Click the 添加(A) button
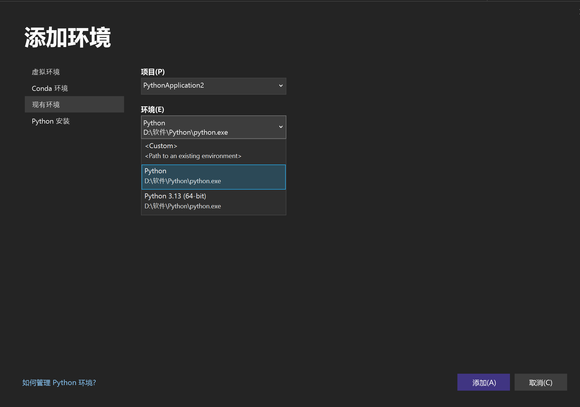This screenshot has width=580, height=407. pos(483,382)
